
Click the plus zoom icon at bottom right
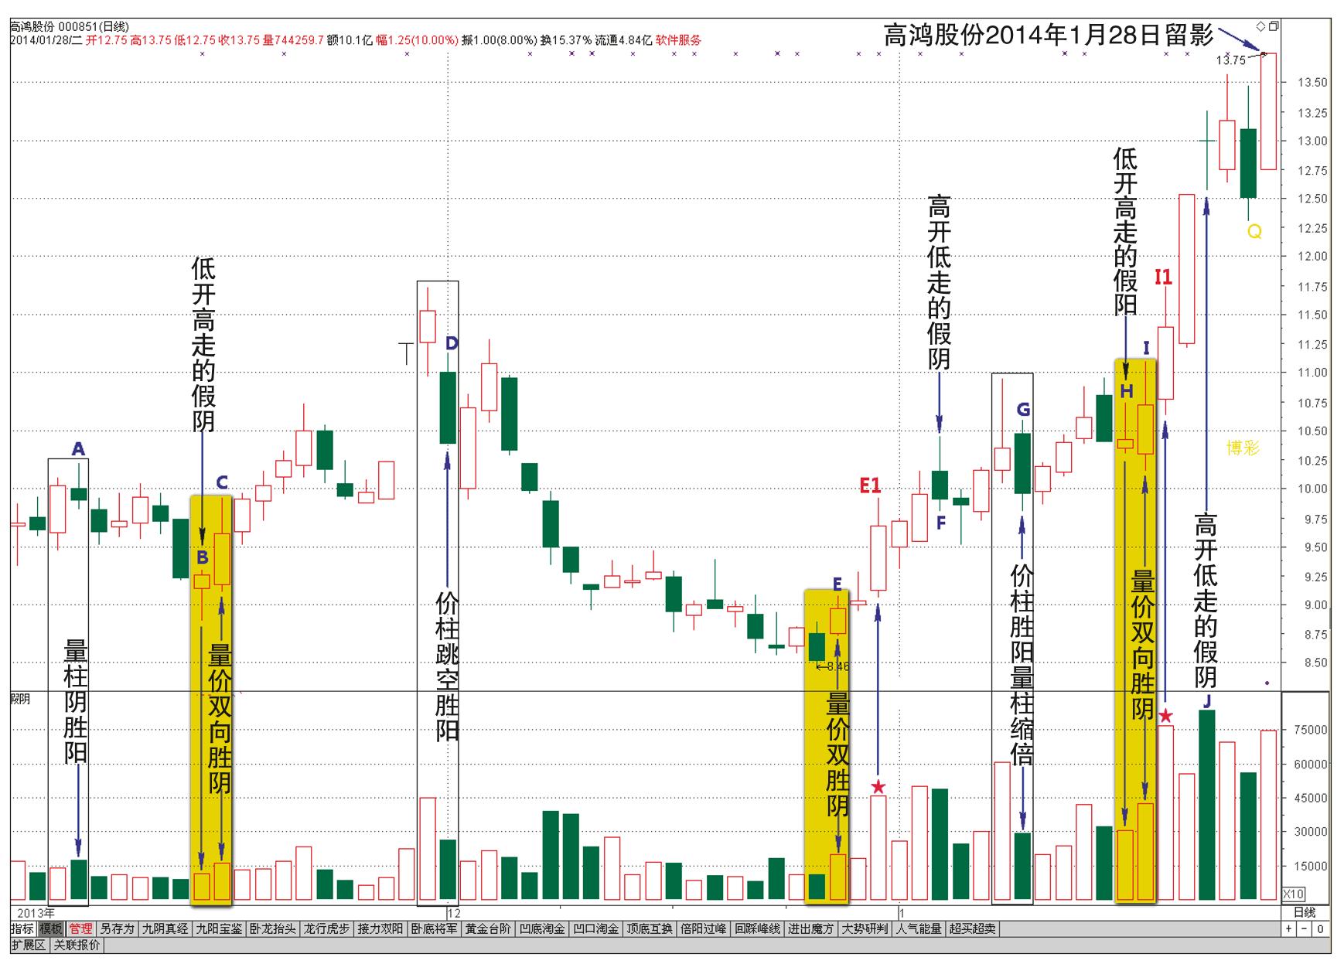click(x=1289, y=928)
